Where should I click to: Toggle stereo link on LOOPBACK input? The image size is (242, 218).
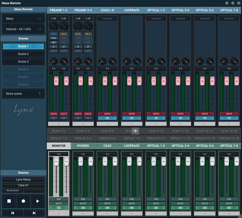point(132,118)
